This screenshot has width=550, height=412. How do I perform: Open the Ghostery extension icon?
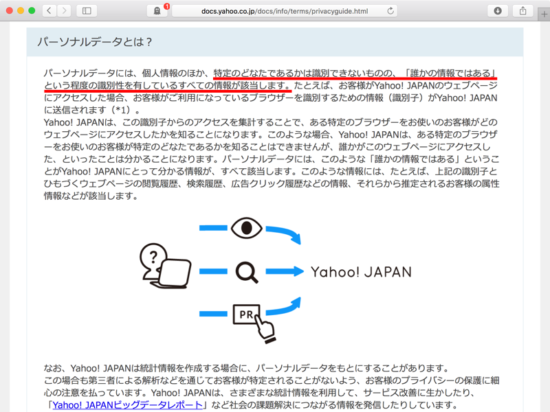point(157,11)
